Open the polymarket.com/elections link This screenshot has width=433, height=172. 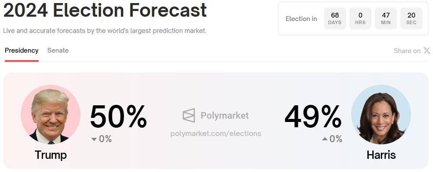[x=216, y=134]
